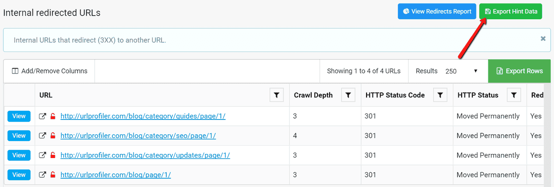This screenshot has width=554, height=187.
Task: Dismiss the info banner with the X
Action: tap(543, 39)
